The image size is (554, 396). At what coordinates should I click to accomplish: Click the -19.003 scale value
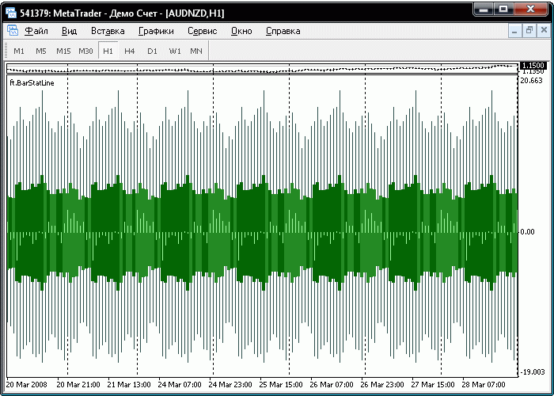[x=533, y=372]
